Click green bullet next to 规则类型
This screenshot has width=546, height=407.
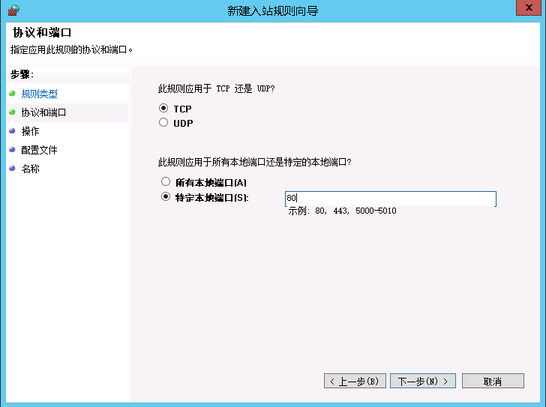coord(12,93)
